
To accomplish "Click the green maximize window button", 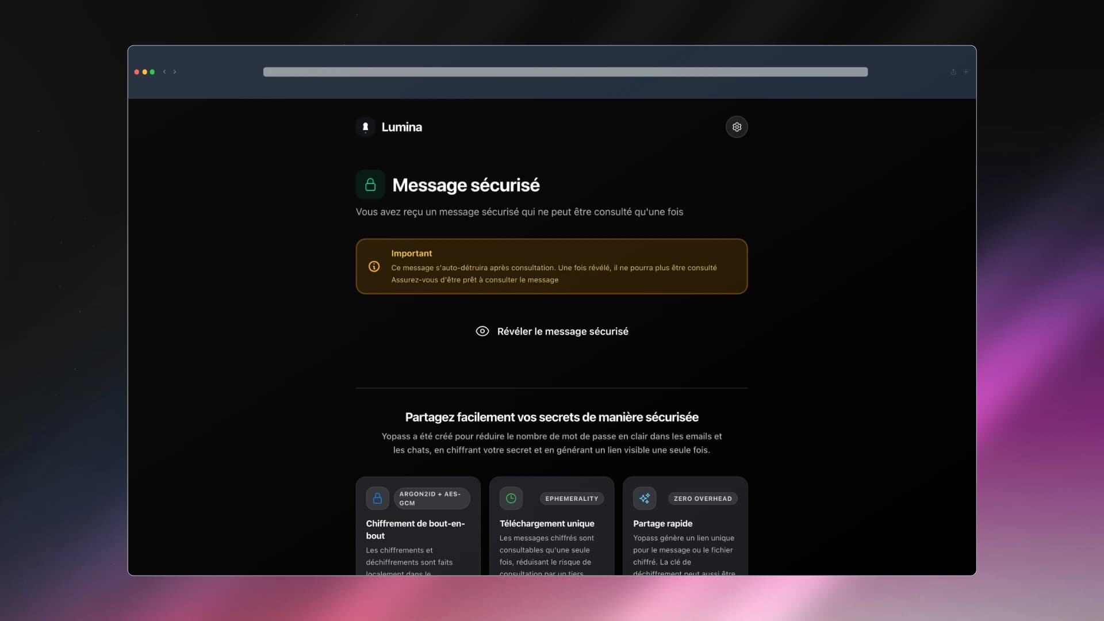I will [x=152, y=72].
